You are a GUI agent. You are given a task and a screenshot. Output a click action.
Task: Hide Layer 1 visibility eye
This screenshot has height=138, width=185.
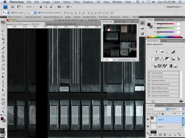pos(148,127)
